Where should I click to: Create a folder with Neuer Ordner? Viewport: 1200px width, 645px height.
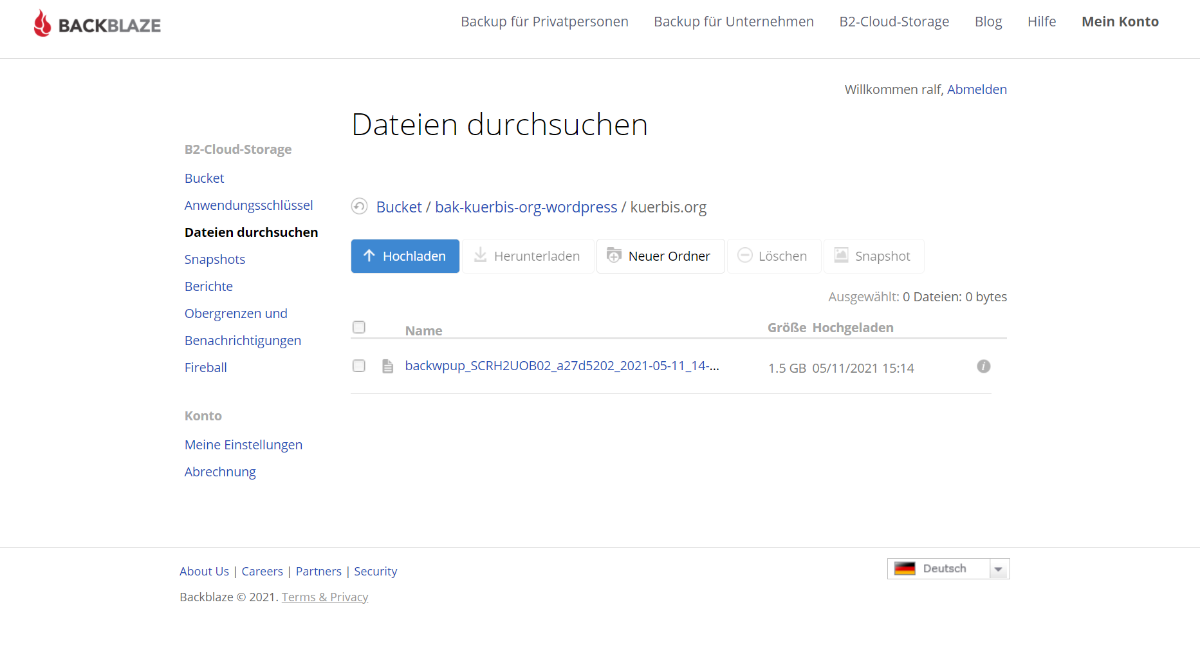click(x=660, y=256)
